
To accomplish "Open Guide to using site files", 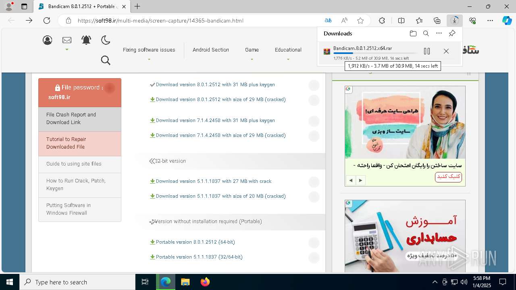I will (80, 164).
